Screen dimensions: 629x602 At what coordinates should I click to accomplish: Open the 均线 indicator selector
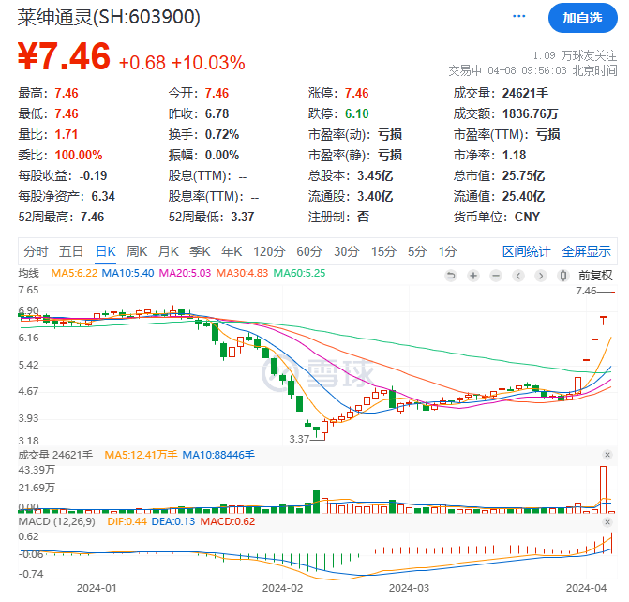[x=30, y=273]
